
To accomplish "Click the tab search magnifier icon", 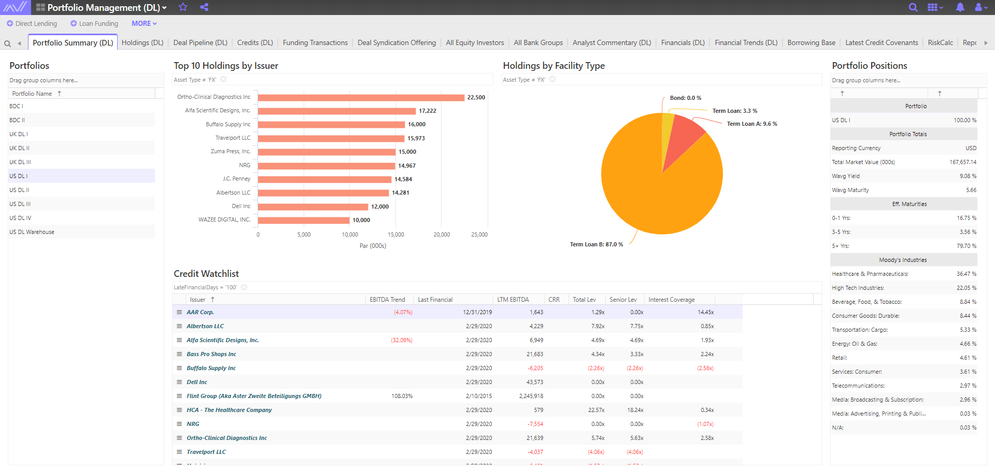I will 8,43.
